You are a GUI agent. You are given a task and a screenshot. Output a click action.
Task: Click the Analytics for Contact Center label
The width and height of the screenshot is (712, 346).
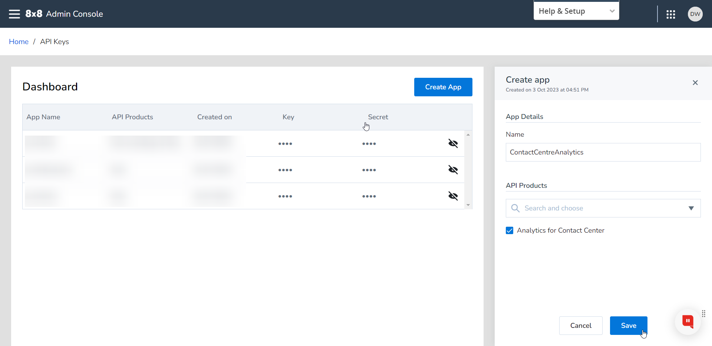tap(560, 230)
